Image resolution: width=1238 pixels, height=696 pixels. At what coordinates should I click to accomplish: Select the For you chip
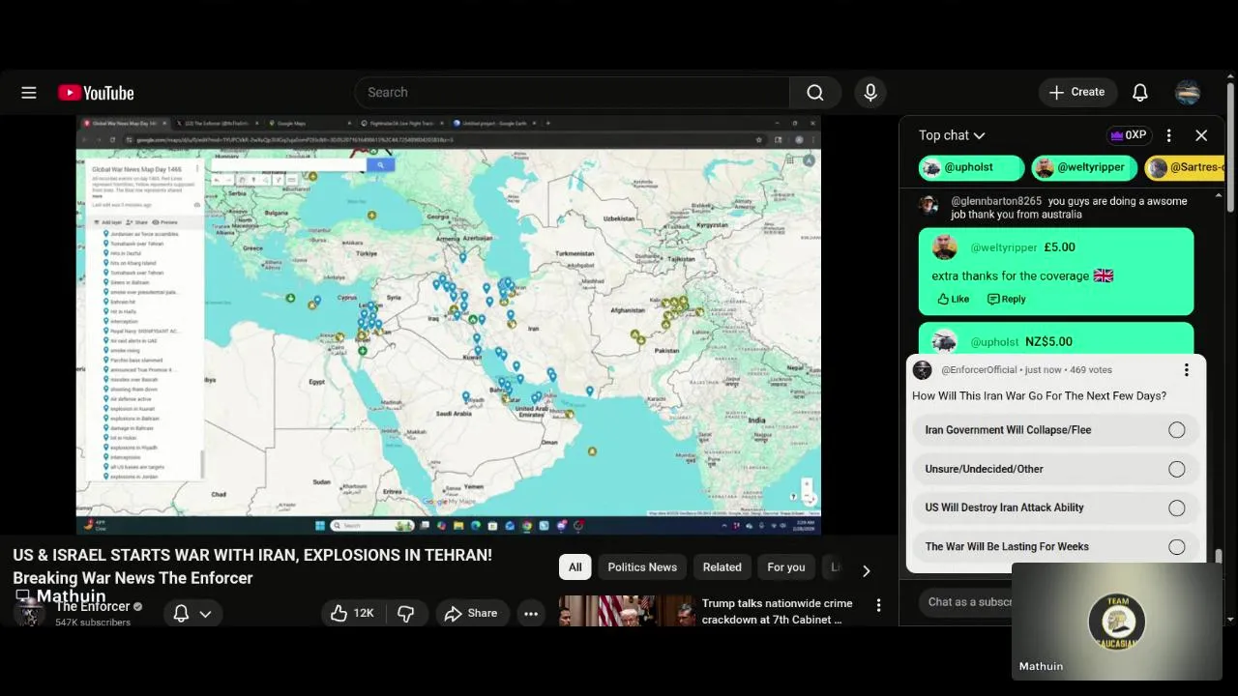click(786, 567)
